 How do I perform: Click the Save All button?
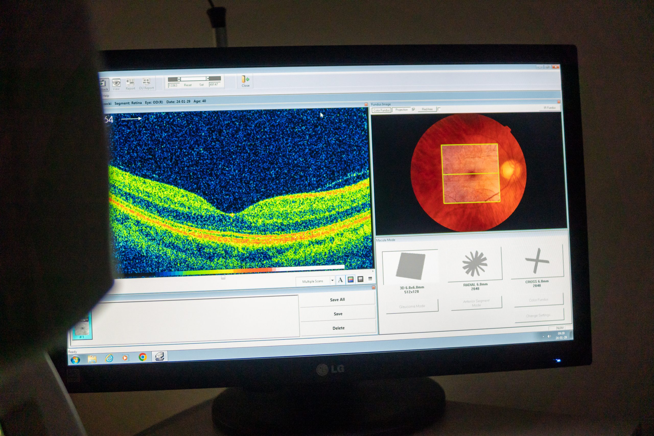tap(337, 300)
